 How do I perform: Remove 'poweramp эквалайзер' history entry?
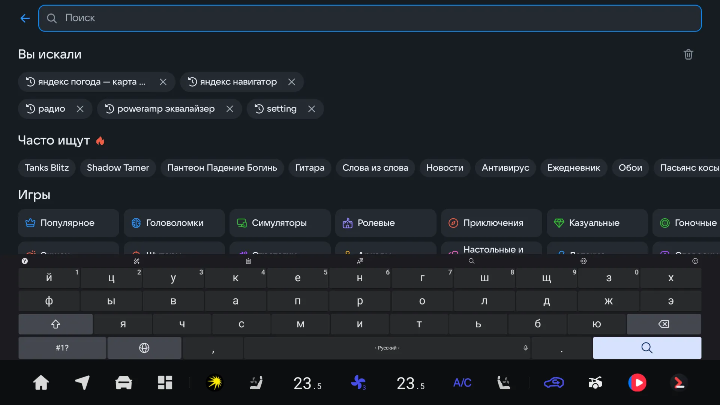229,109
